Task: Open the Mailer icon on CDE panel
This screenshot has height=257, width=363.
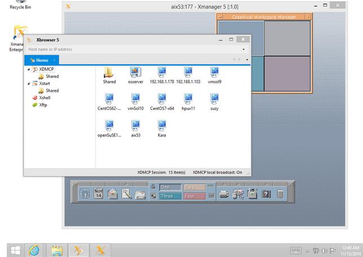Action: pyautogui.click(x=140, y=195)
